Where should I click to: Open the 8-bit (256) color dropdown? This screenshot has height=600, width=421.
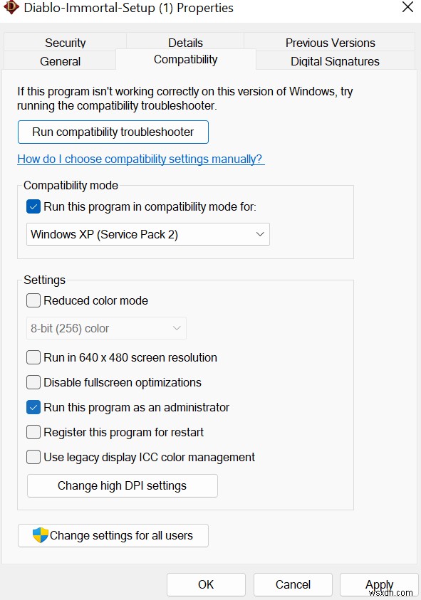(105, 328)
